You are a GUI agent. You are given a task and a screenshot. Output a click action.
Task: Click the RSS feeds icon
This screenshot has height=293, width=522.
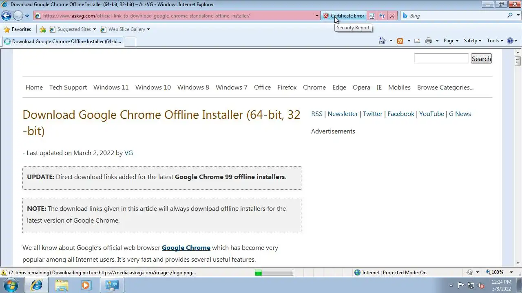[x=400, y=41]
